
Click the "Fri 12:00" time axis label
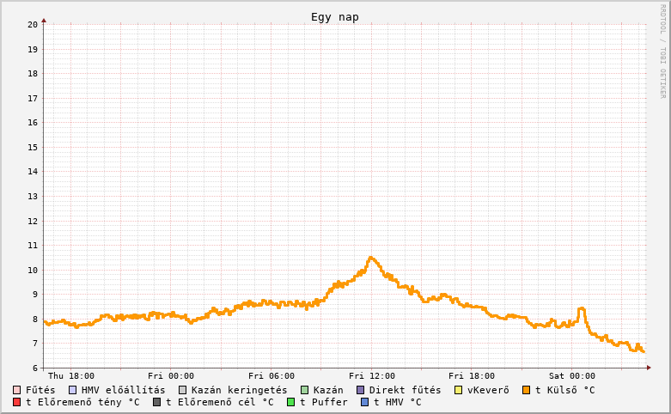click(x=371, y=376)
